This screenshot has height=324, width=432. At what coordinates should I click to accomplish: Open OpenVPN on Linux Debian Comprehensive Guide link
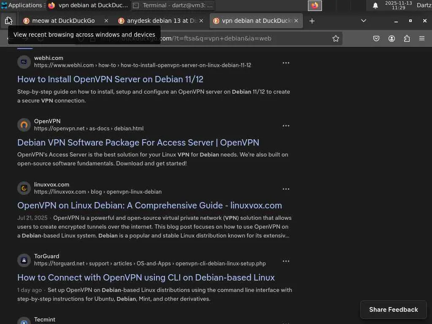150,205
